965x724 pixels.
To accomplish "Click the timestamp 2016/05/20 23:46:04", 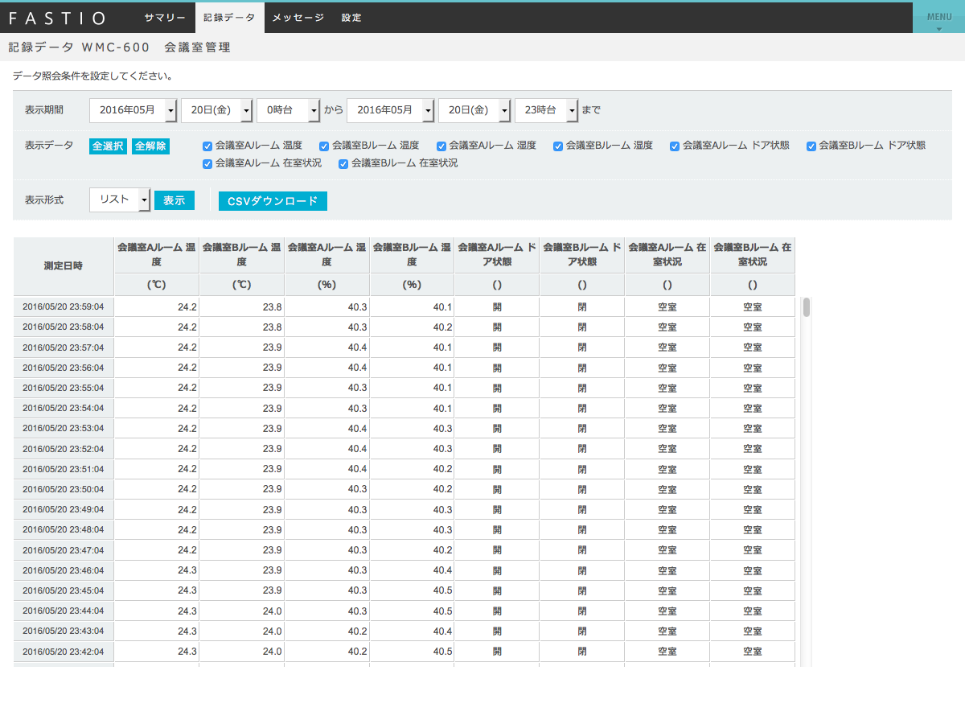I will 64,570.
